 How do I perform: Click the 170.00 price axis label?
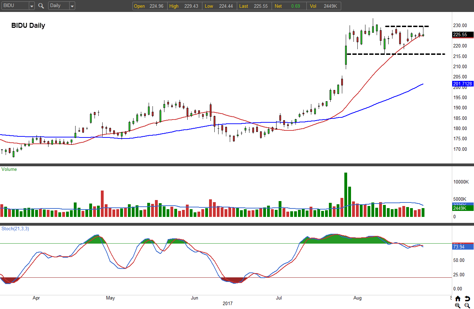(x=460, y=149)
